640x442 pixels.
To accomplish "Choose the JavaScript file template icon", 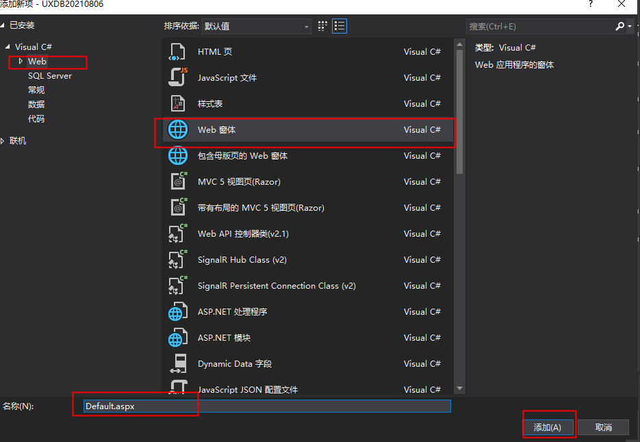I will pyautogui.click(x=177, y=78).
